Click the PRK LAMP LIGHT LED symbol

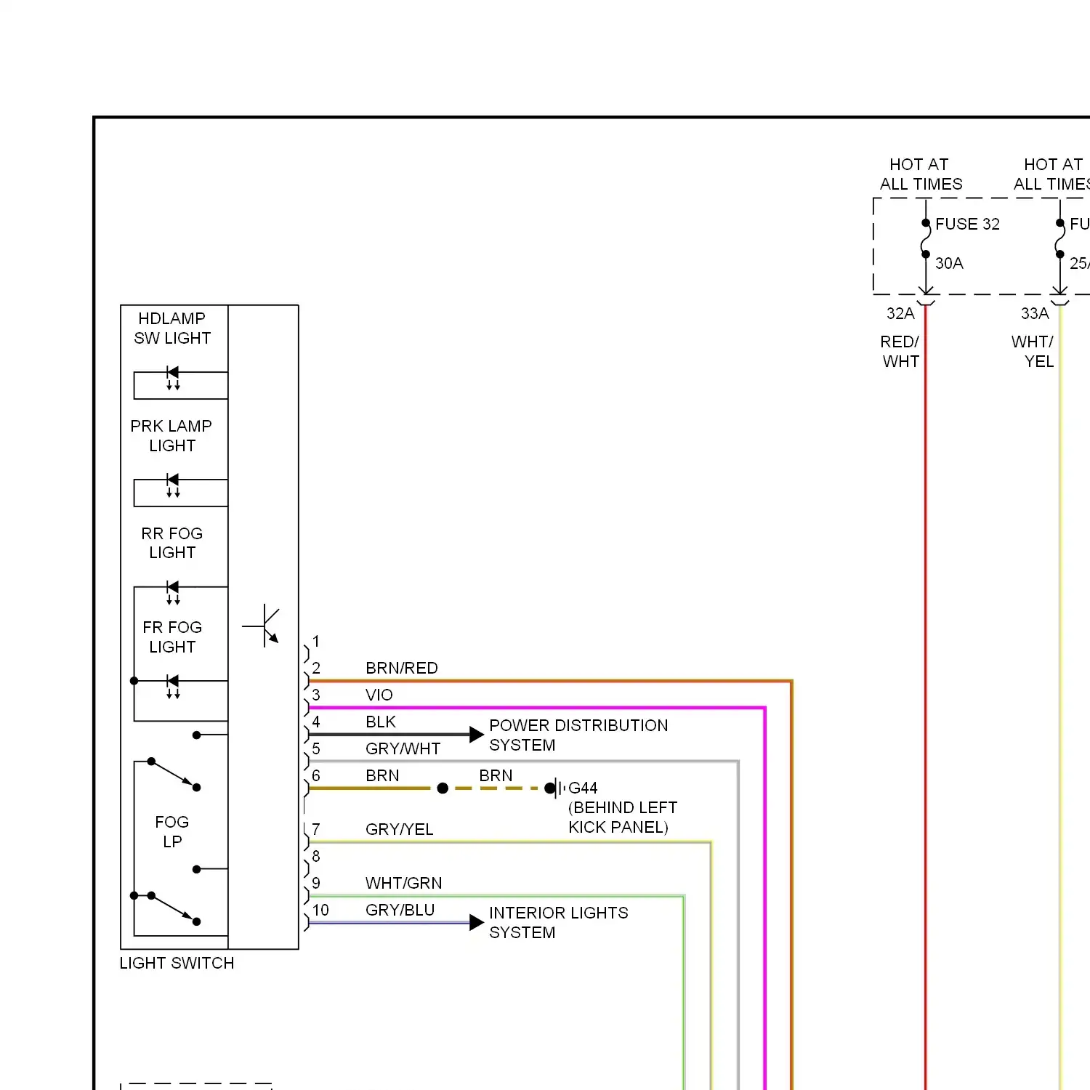point(172,485)
